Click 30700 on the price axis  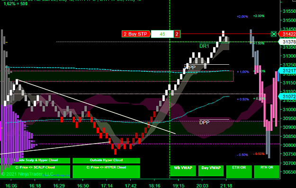point(289,163)
